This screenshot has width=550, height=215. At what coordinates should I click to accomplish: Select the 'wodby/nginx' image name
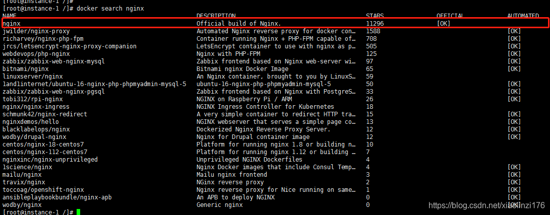click(x=22, y=205)
